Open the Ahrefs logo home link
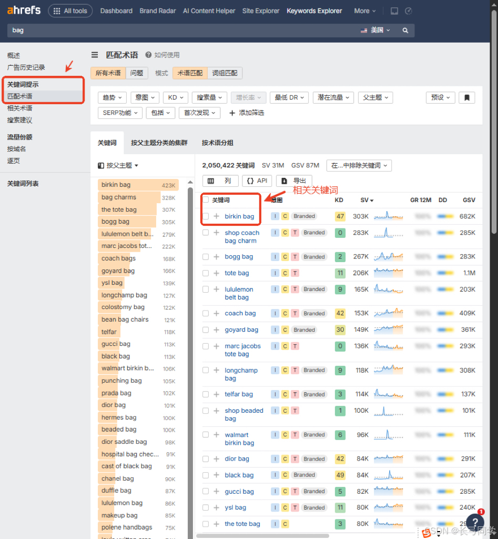Viewport: 498px width, 539px height. click(24, 11)
